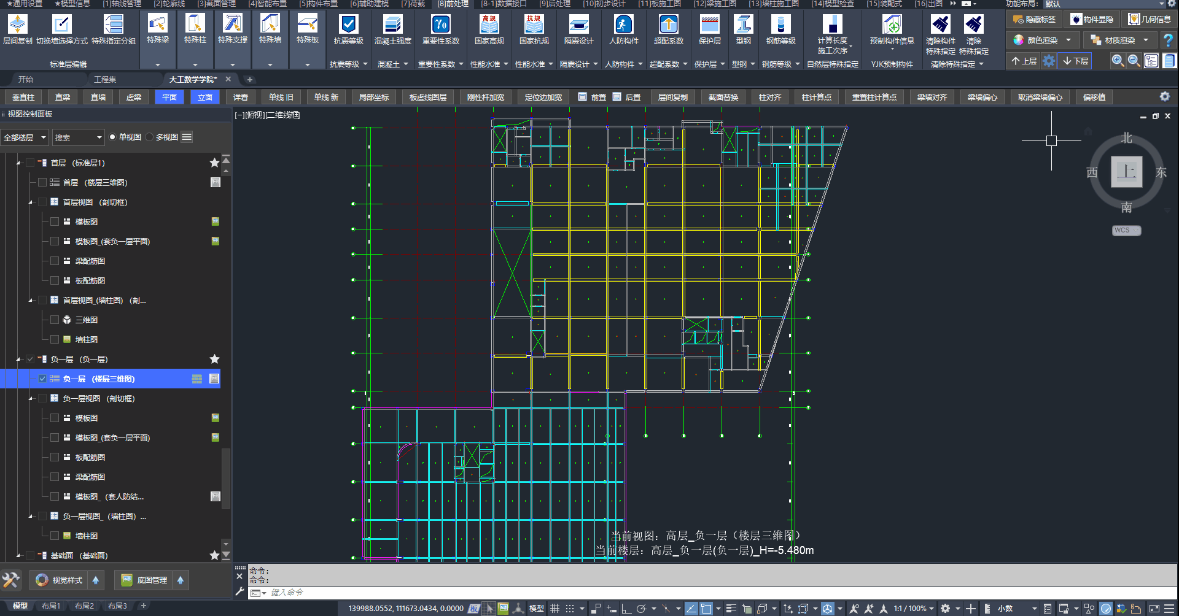Open the 层间复制 tool
This screenshot has width=1179, height=616.
click(x=18, y=29)
